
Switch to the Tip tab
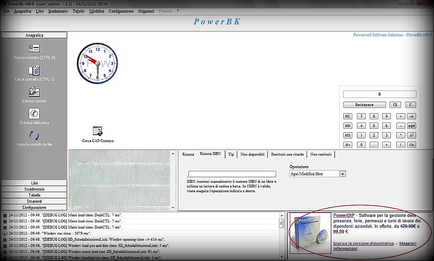click(231, 154)
